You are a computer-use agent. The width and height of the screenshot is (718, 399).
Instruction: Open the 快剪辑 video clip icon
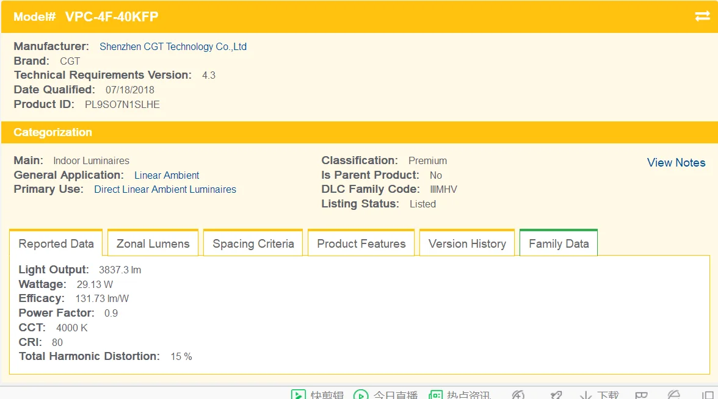click(298, 395)
